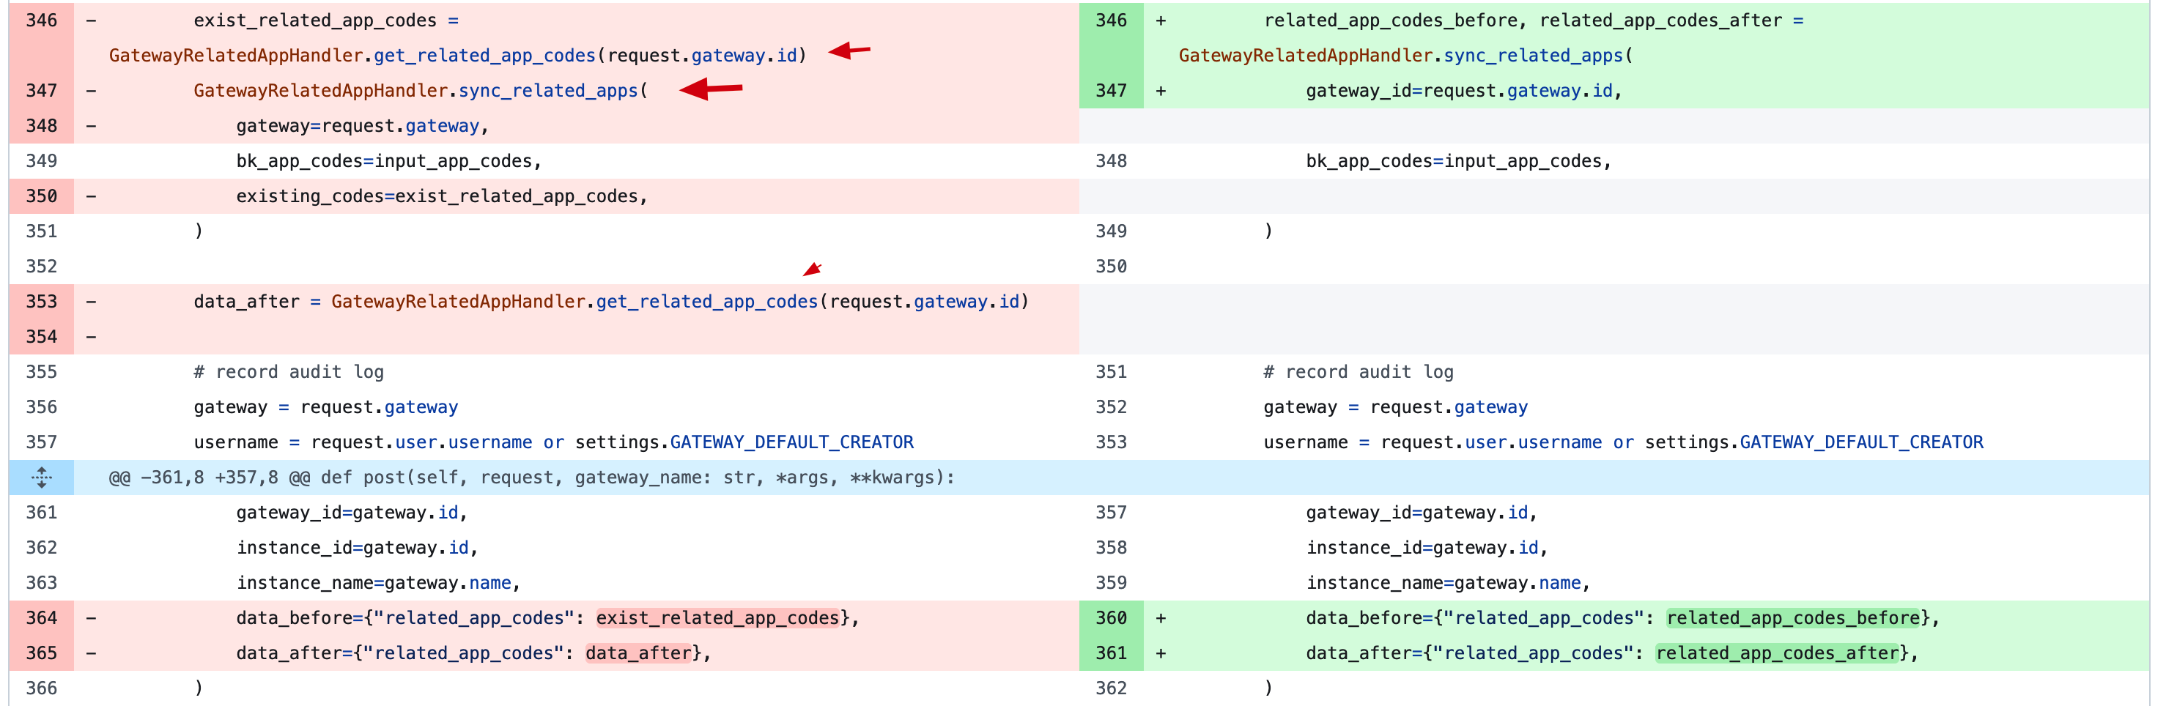
Task: Click the plus marker on added line 360
Action: [x=1161, y=618]
